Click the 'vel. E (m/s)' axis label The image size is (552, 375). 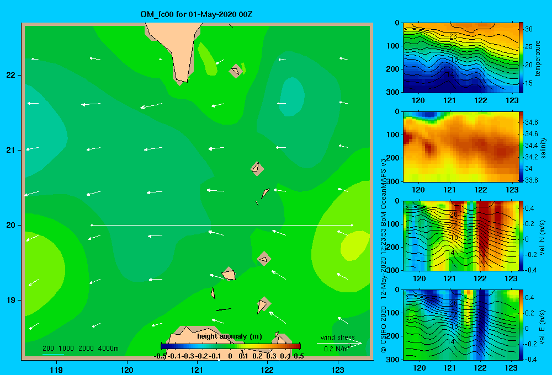pos(542,326)
